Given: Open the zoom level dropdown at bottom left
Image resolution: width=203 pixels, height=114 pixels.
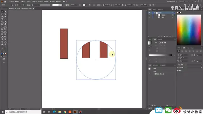Looking at the screenshot, I should (14, 109).
